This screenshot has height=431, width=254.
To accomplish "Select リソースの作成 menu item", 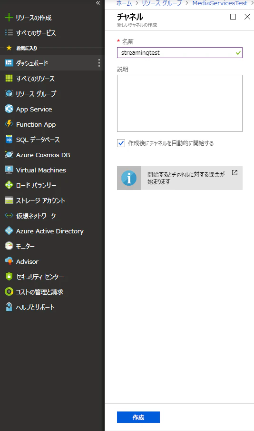I will click(52, 18).
